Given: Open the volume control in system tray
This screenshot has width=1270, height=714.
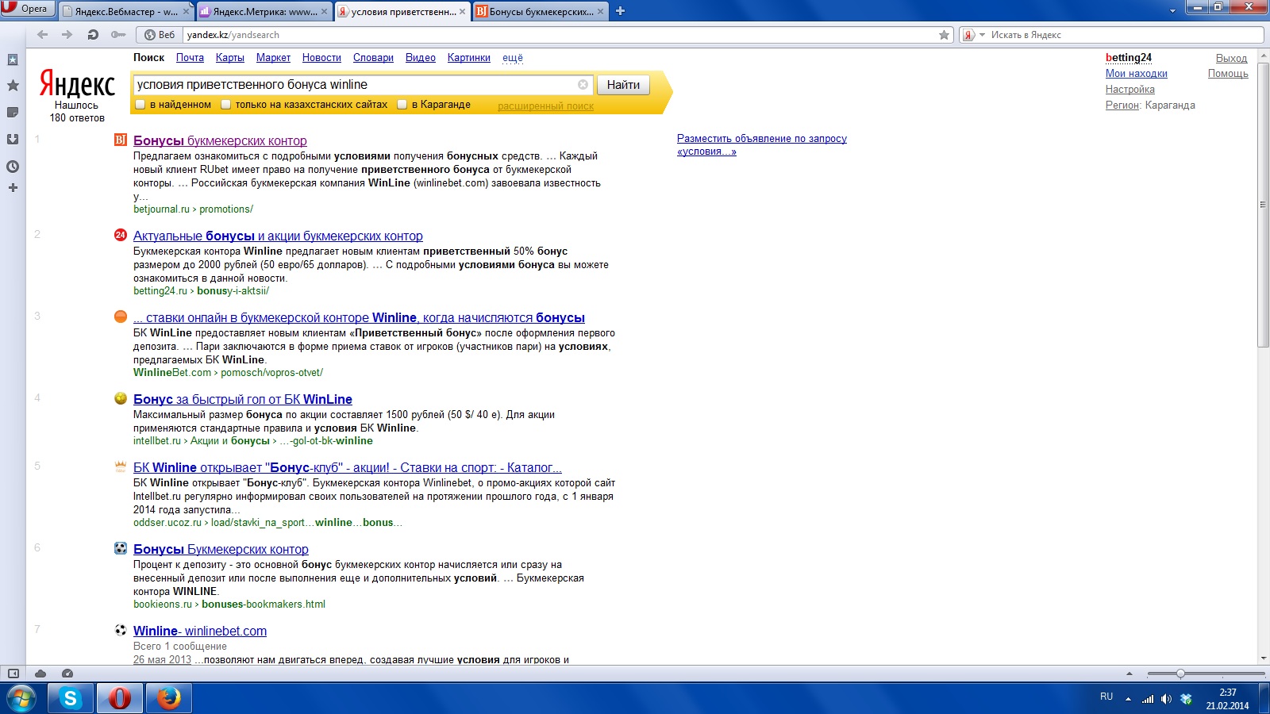Looking at the screenshot, I should click(x=1166, y=699).
